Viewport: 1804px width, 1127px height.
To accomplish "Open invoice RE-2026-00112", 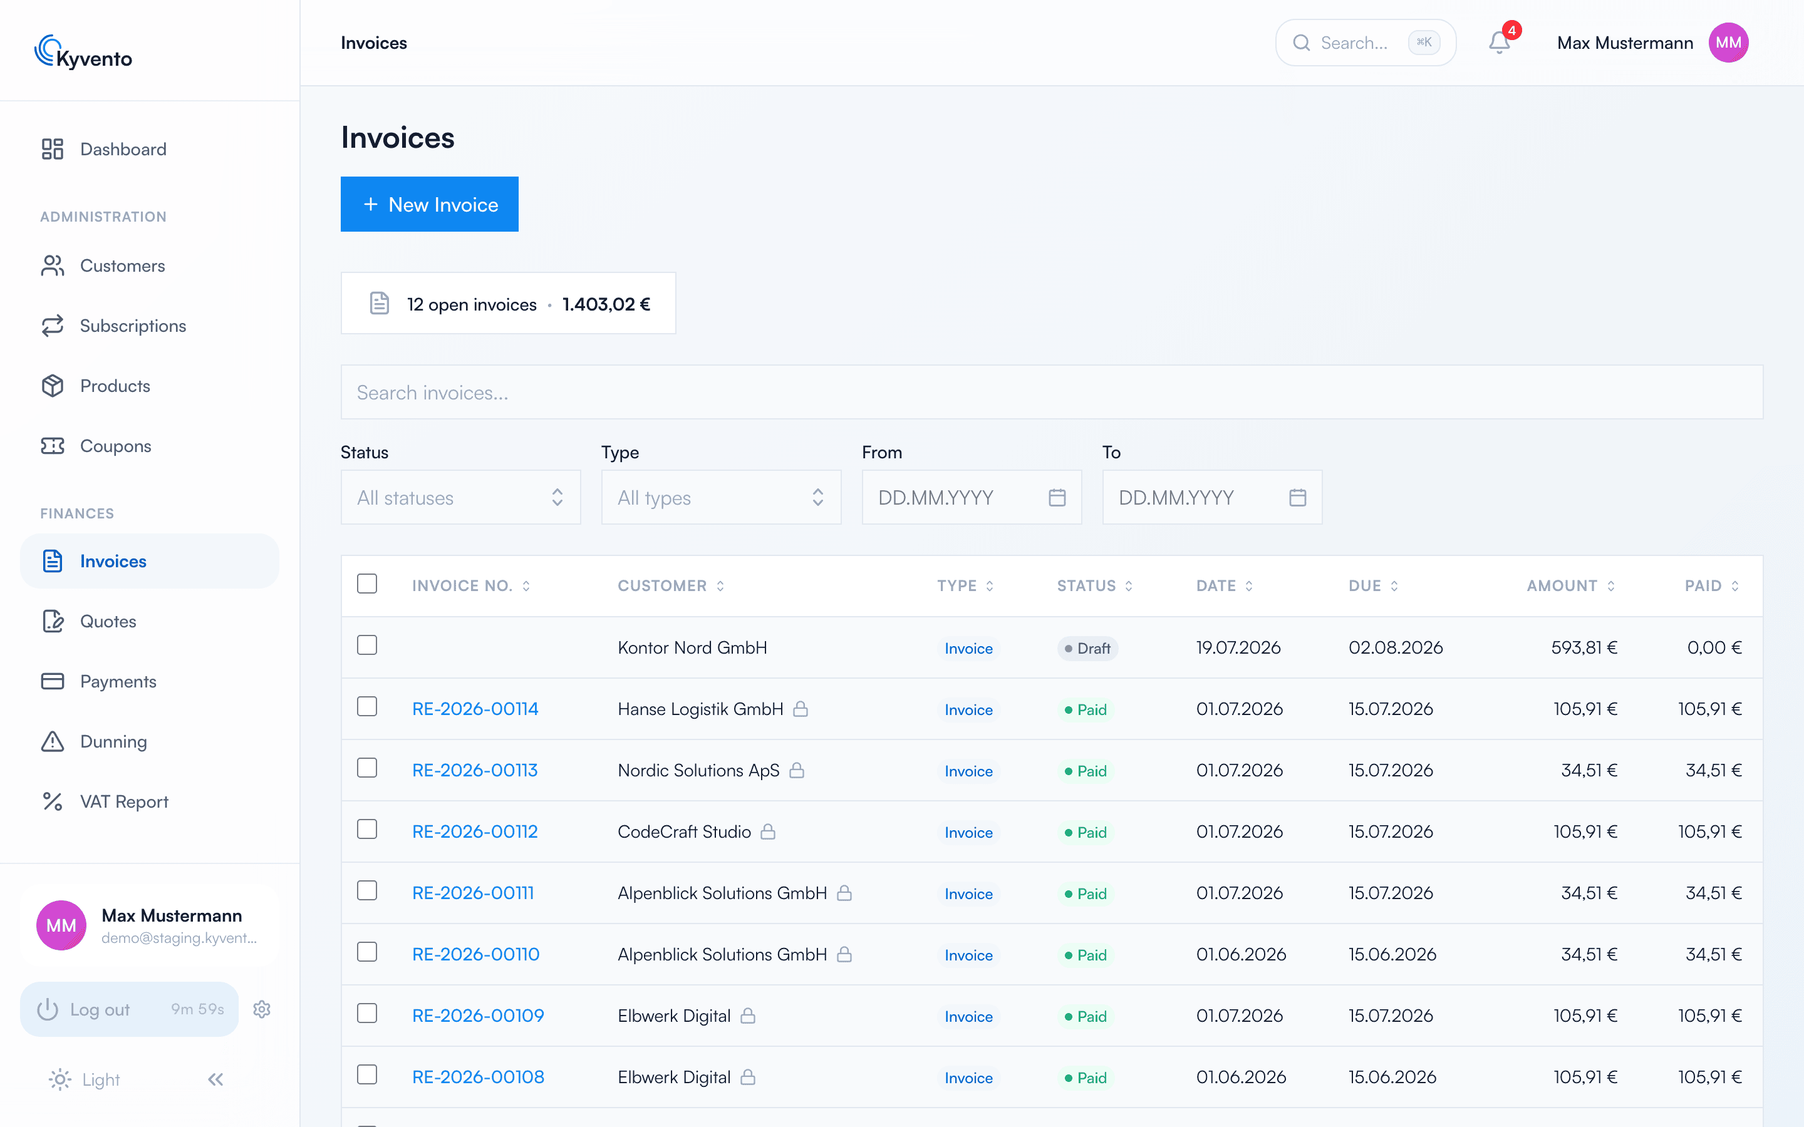I will tap(475, 832).
